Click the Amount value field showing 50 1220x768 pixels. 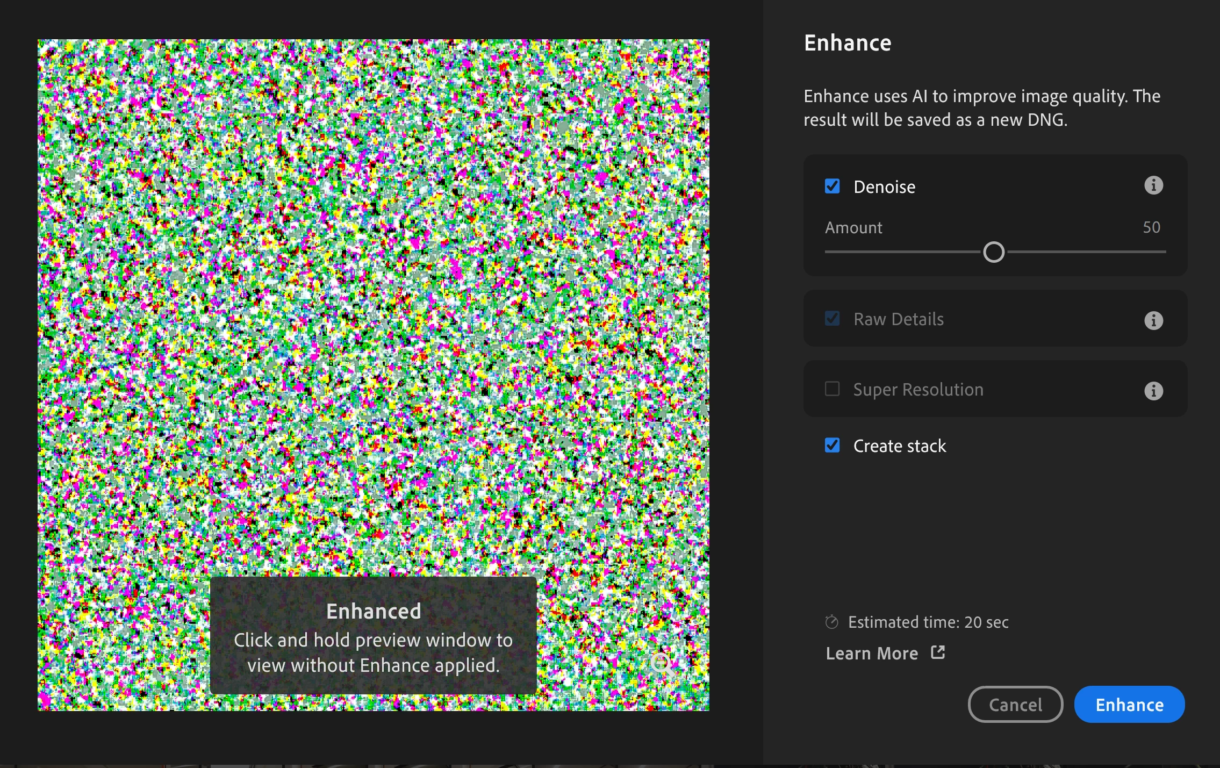[1151, 227]
